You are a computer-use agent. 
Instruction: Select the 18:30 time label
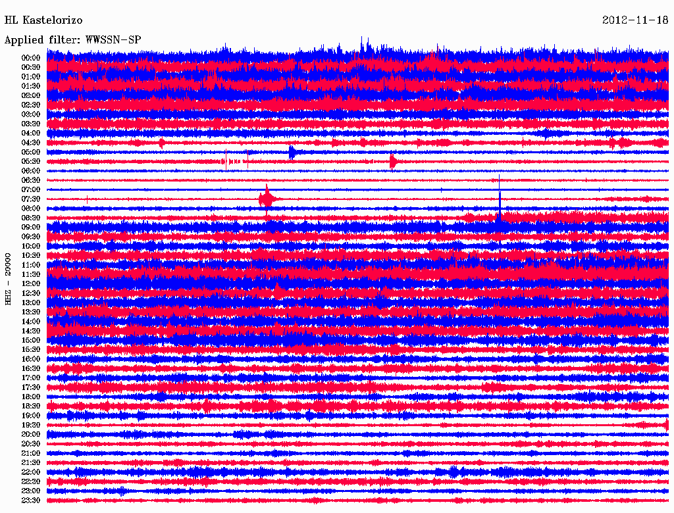31,406
